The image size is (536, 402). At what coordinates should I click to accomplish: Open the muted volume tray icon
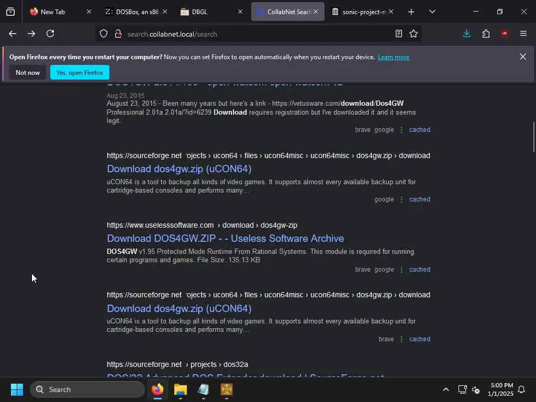(x=476, y=389)
